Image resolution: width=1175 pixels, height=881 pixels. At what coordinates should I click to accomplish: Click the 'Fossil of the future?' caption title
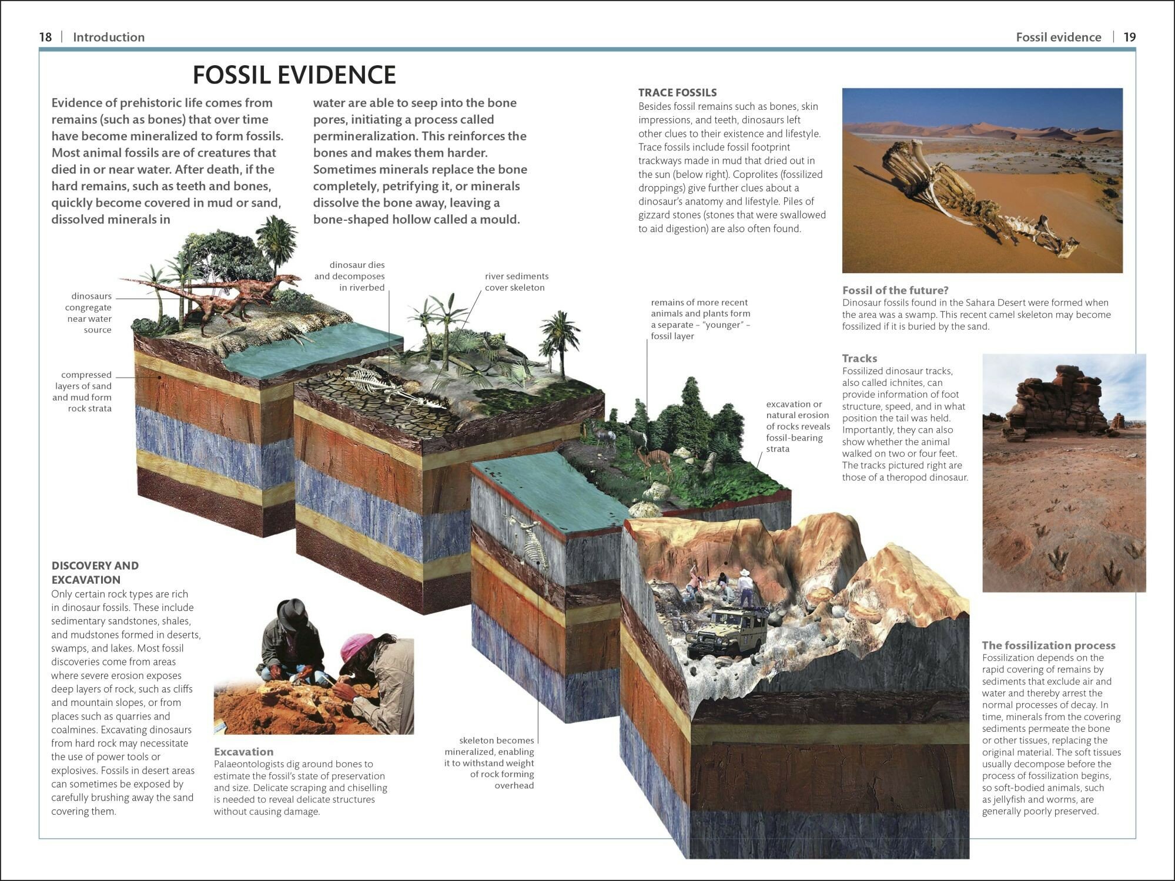tap(895, 290)
